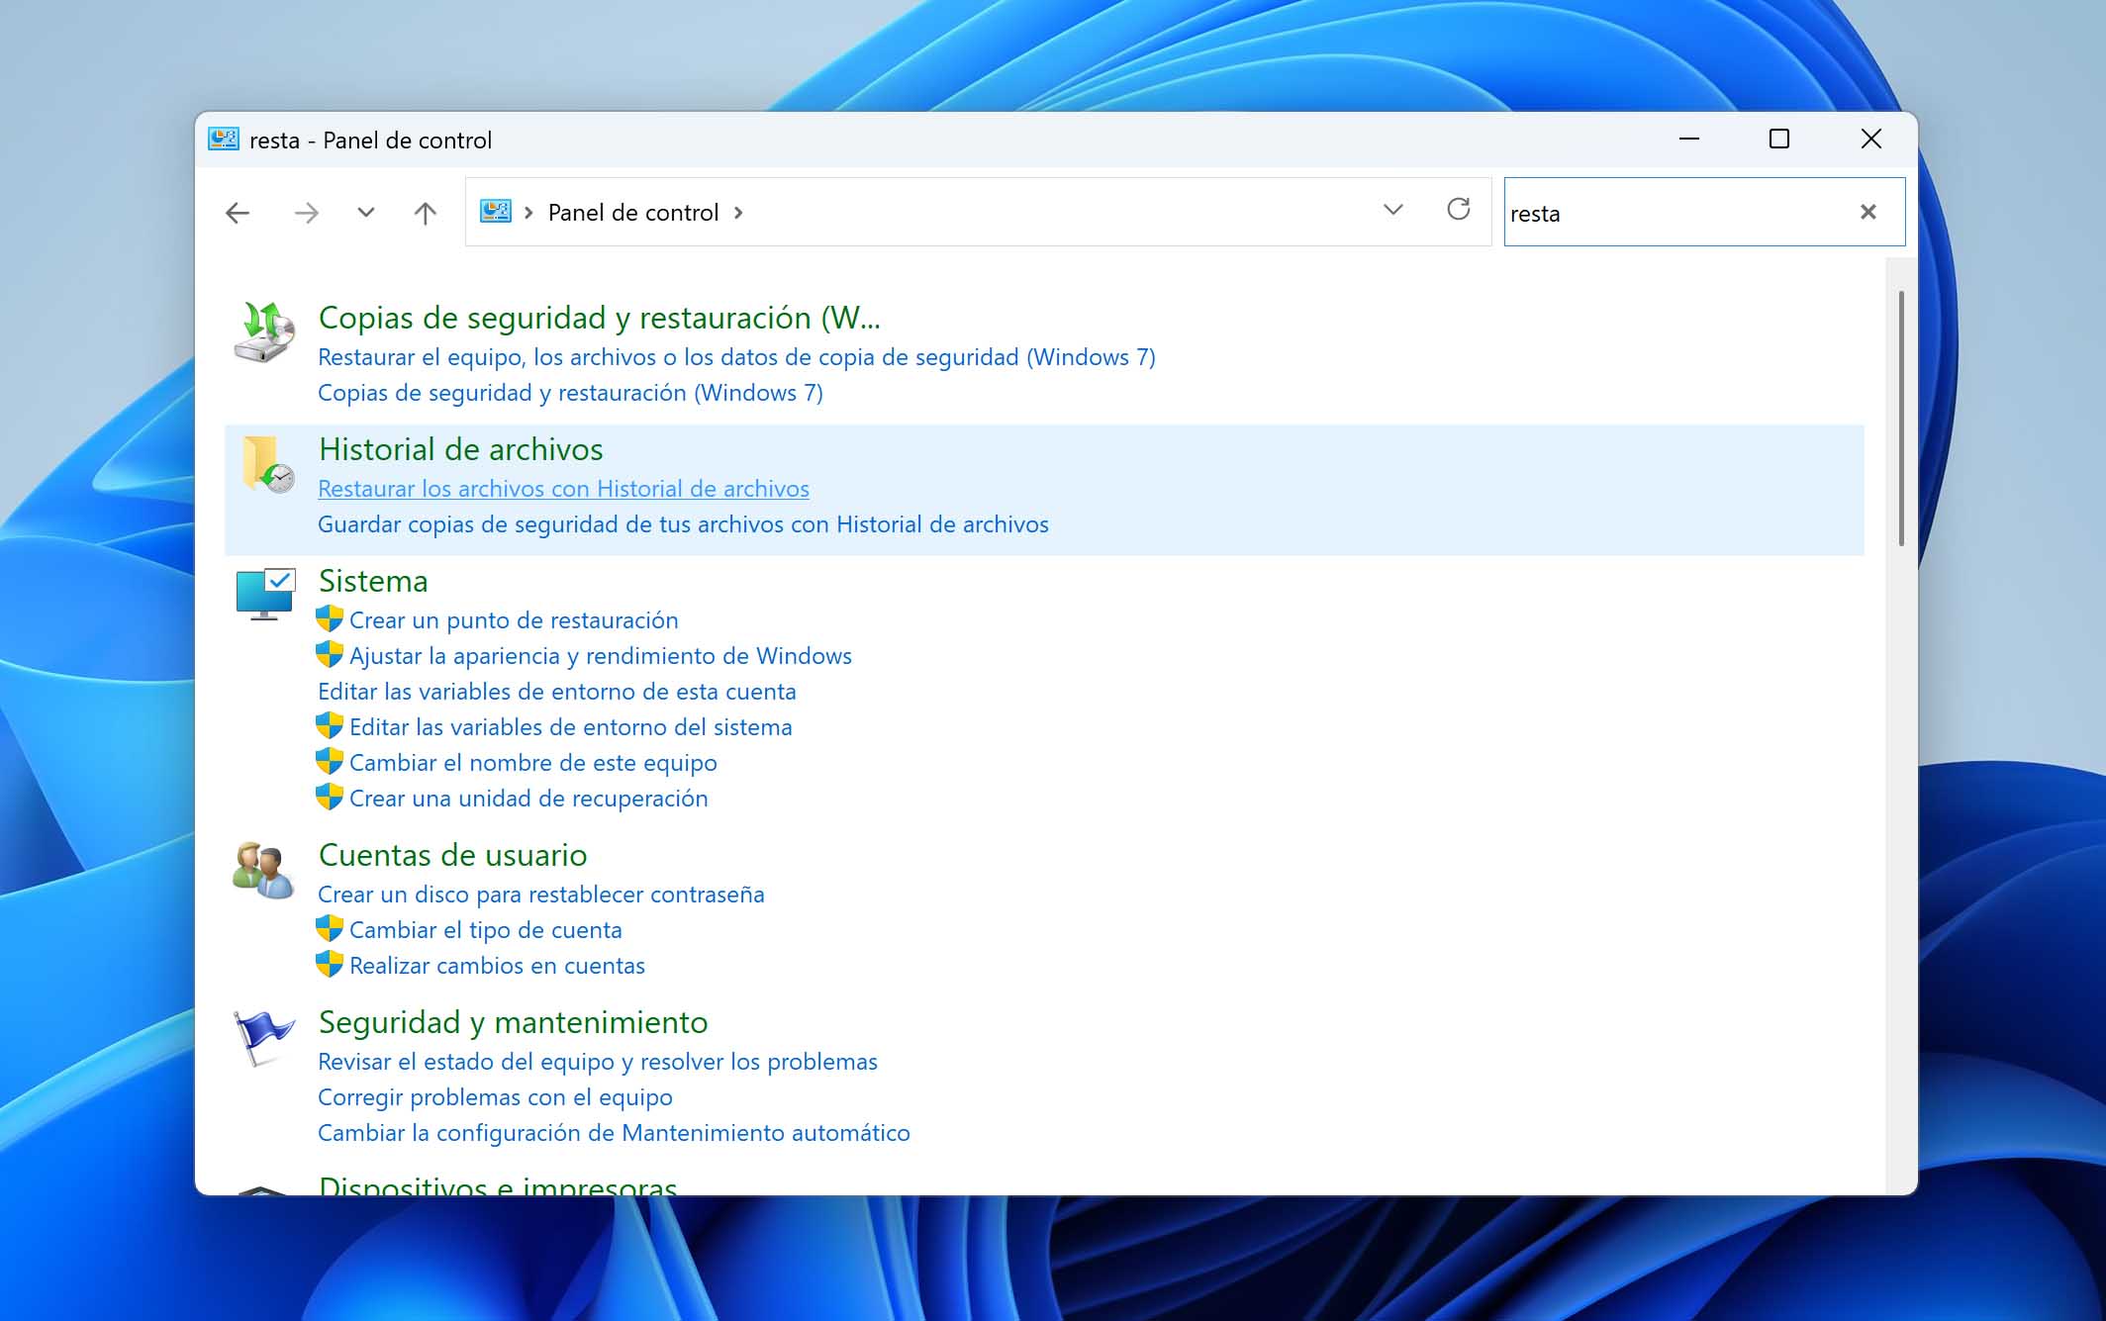The width and height of the screenshot is (2106, 1321).
Task: Click Guardar copias de seguridad de tus archivos
Action: pos(683,524)
